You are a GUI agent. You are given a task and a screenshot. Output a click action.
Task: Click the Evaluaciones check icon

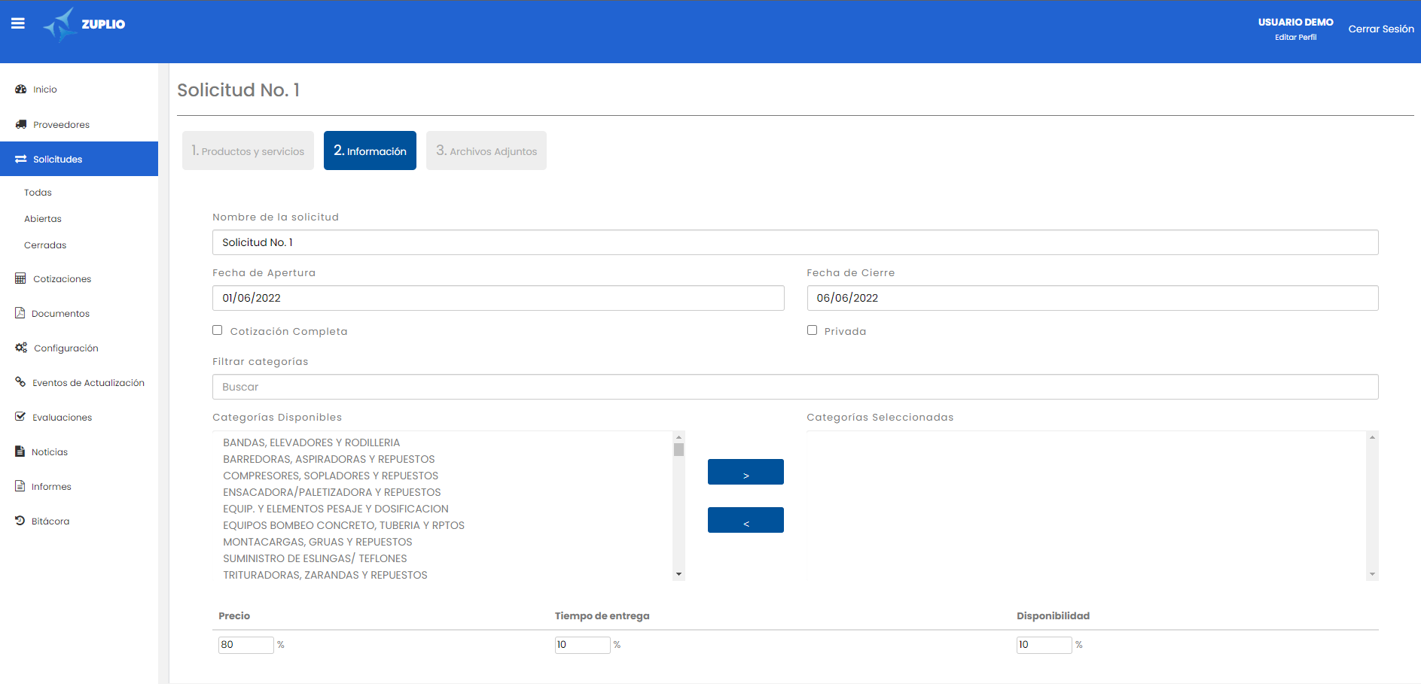point(20,416)
